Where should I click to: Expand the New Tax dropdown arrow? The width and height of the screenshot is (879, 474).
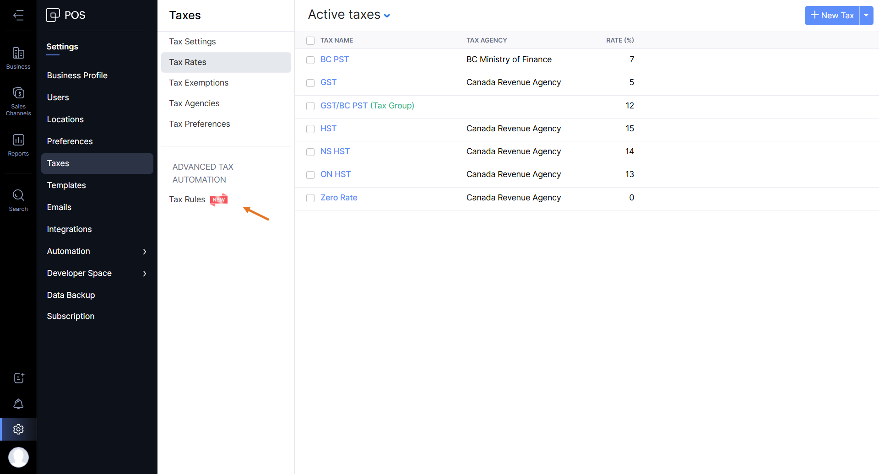pos(866,16)
